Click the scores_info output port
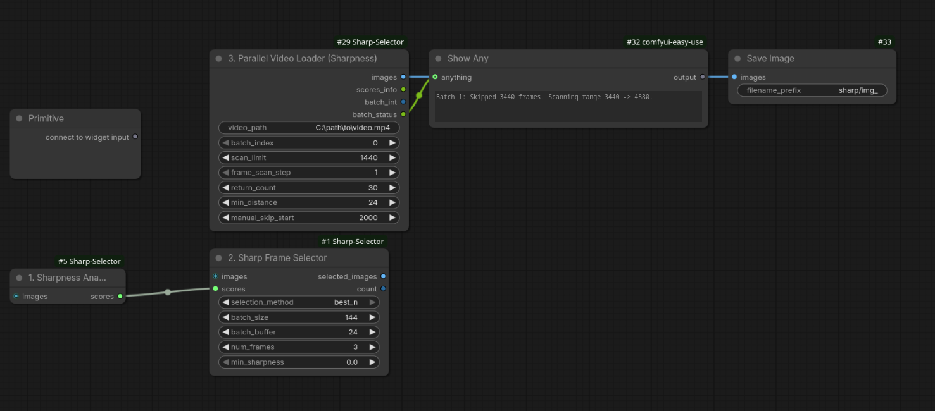The image size is (935, 411). (403, 90)
